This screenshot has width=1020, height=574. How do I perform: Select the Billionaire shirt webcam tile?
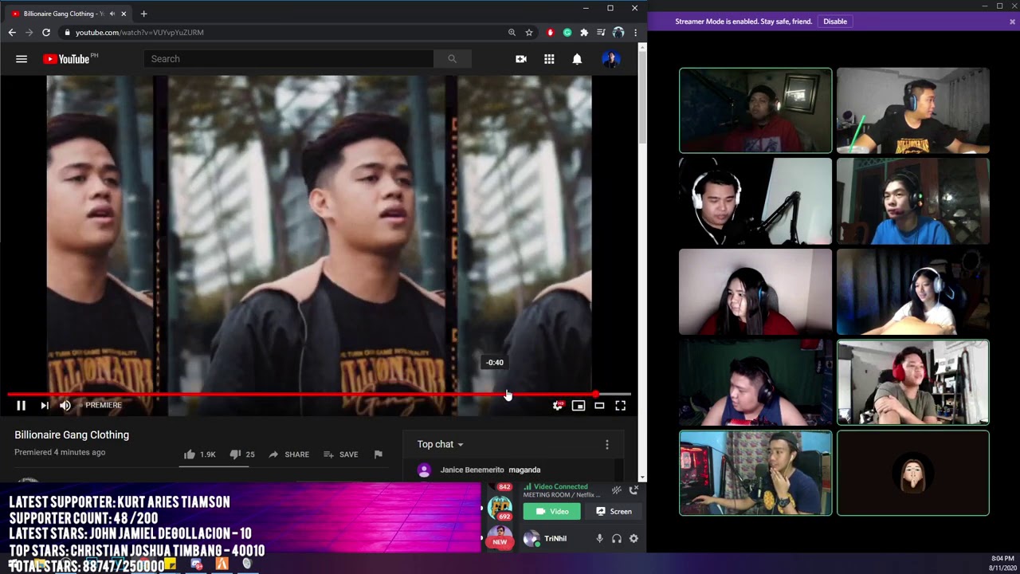pyautogui.click(x=913, y=110)
